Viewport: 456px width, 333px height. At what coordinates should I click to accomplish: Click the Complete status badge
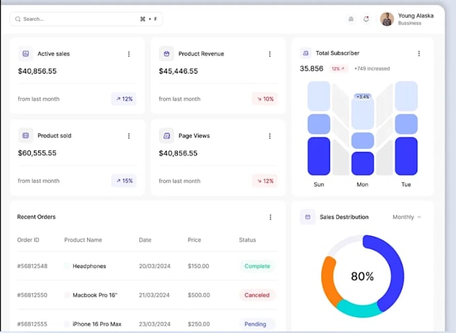coord(257,266)
